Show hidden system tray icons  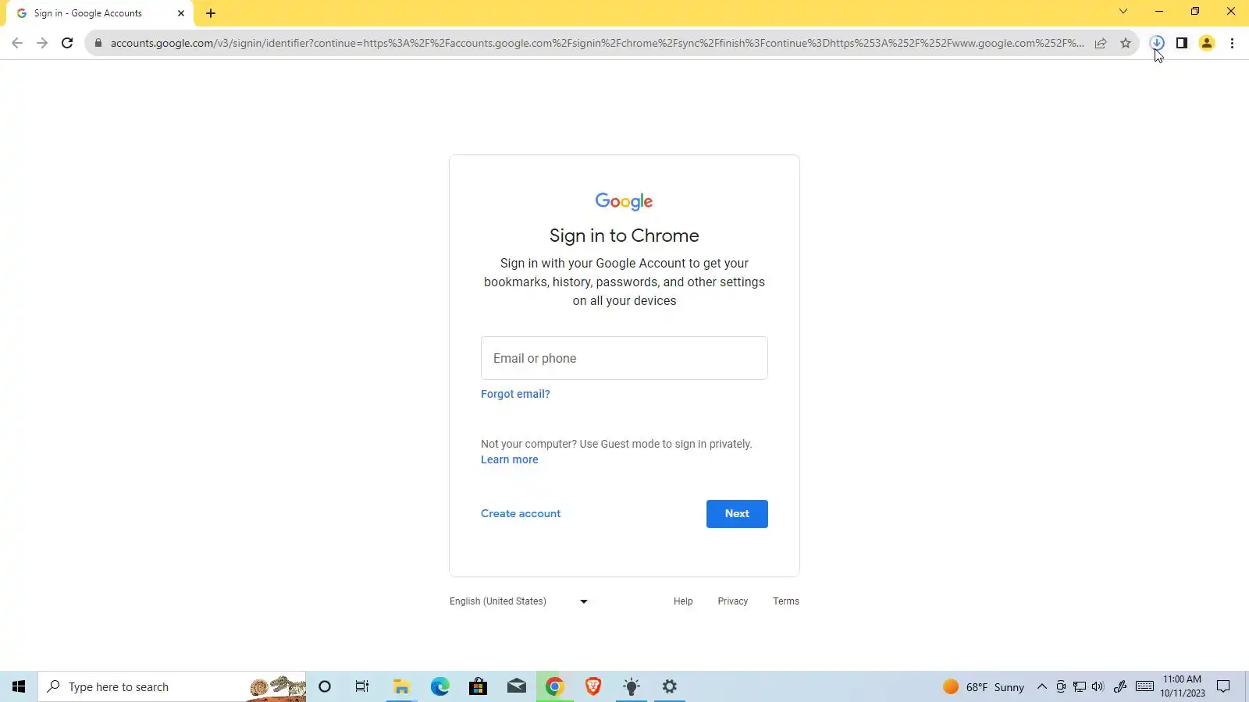click(1041, 686)
